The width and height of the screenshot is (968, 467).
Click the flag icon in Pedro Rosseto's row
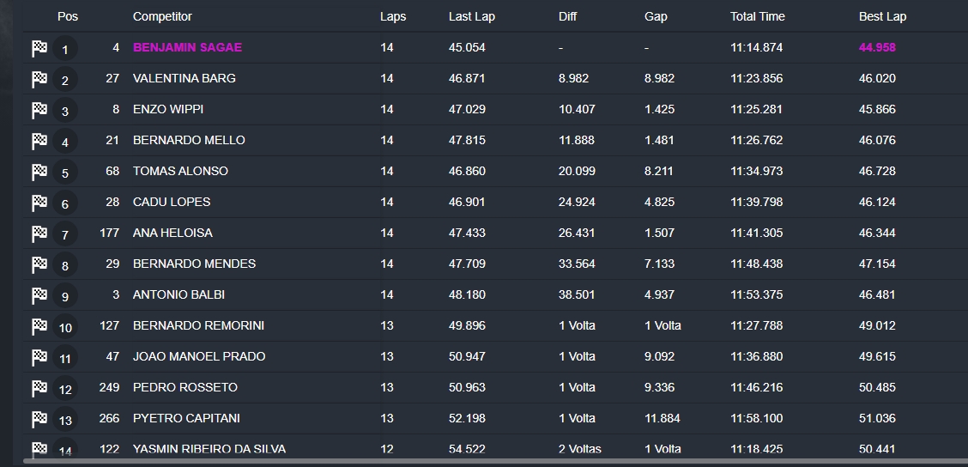pos(39,388)
